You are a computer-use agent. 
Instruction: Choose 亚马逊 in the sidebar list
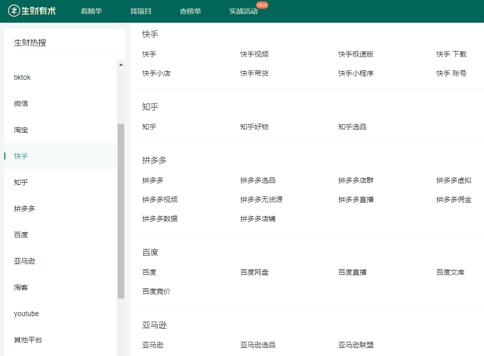24,261
